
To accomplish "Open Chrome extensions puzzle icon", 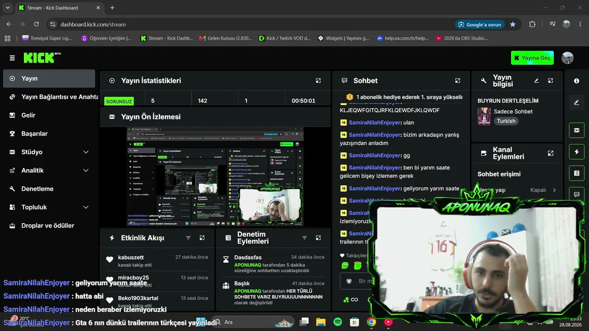I will (x=532, y=24).
